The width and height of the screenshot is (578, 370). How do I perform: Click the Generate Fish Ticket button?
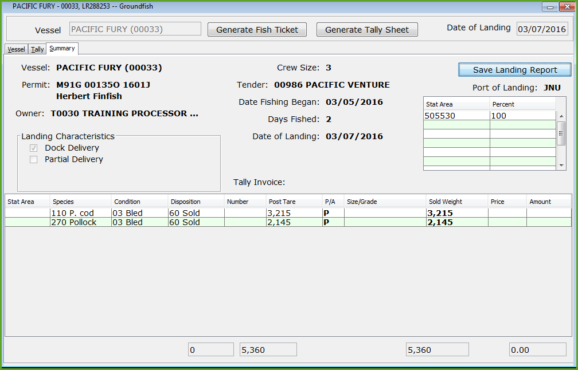(x=257, y=30)
